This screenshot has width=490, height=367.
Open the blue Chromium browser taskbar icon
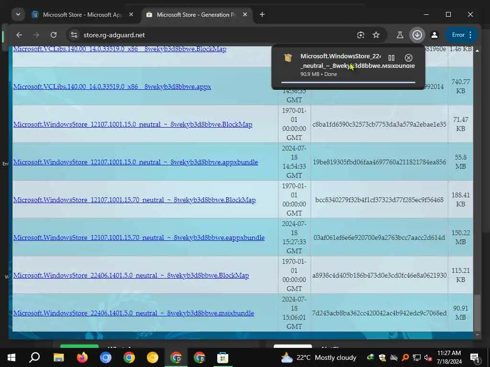106,357
